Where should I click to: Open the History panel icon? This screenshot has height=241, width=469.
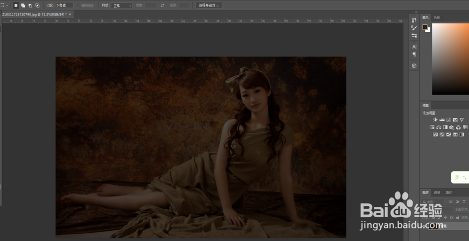pos(414,20)
